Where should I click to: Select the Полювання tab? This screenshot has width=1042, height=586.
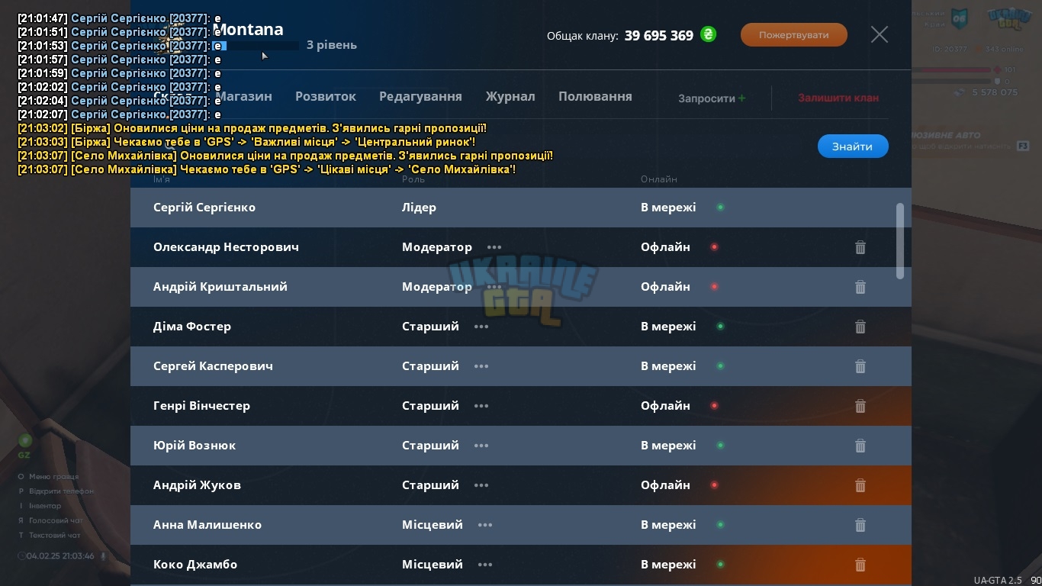pyautogui.click(x=595, y=96)
